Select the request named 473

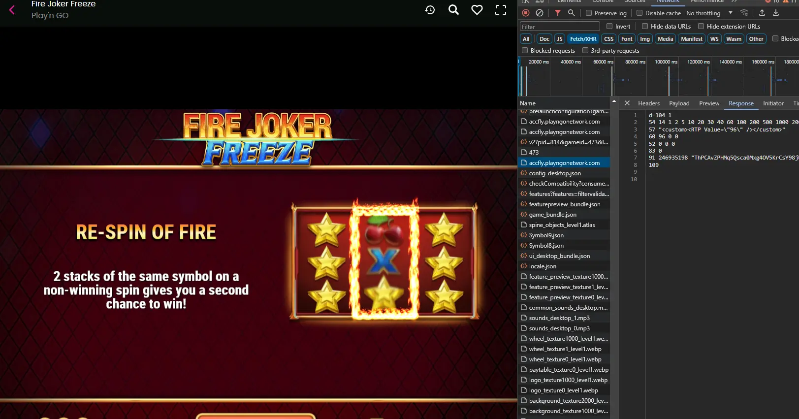coord(565,153)
